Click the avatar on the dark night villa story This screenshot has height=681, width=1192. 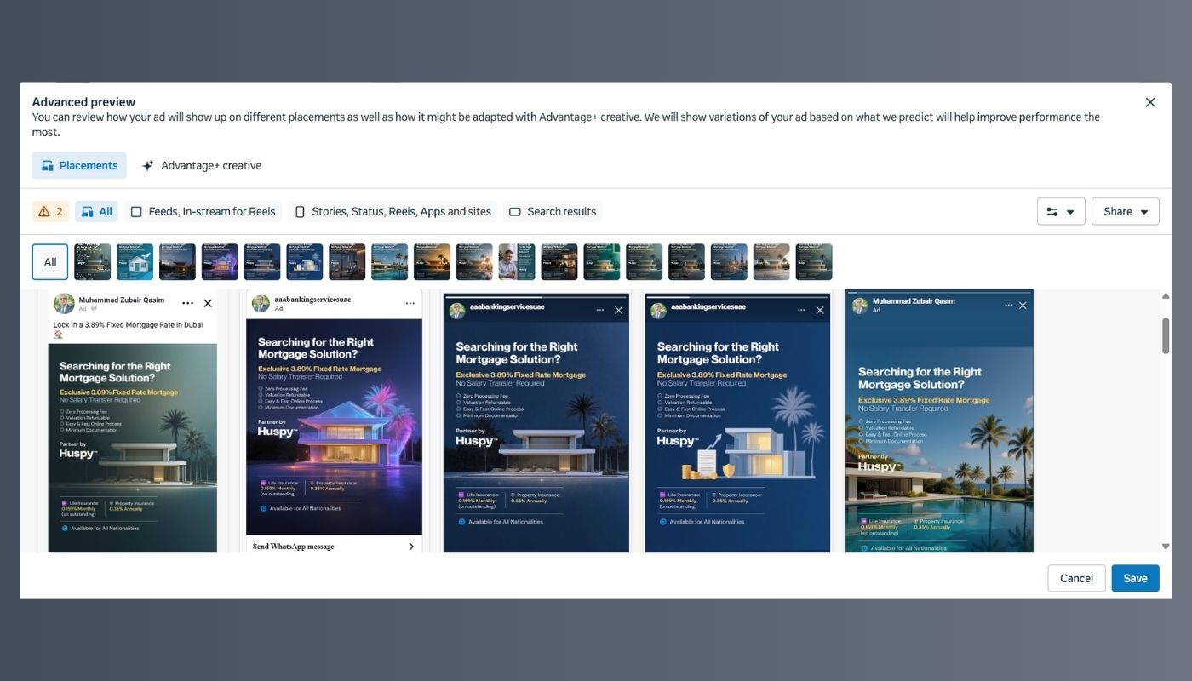click(457, 311)
